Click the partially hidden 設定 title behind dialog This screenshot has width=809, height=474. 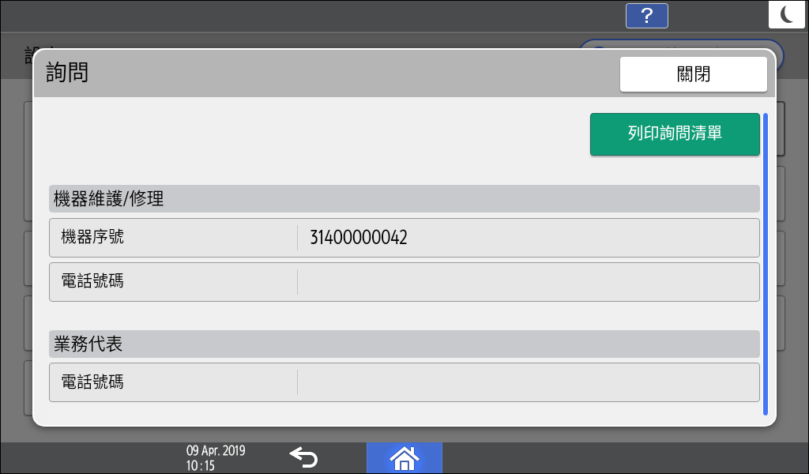pyautogui.click(x=30, y=52)
